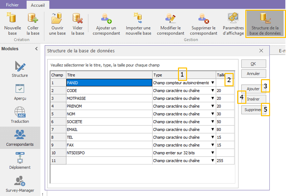Screen dimensions: 286x196
Task: Open type dropdown for CODE
Action: coord(213,91)
